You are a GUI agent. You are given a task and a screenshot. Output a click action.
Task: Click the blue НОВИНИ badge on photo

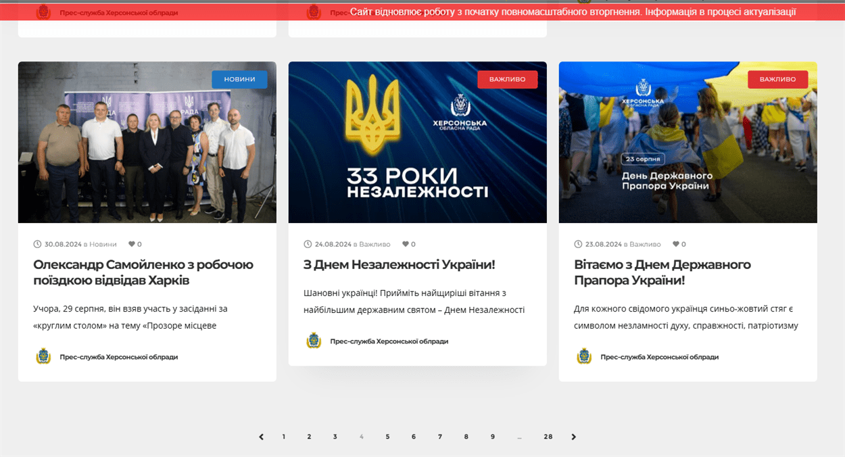coord(239,79)
